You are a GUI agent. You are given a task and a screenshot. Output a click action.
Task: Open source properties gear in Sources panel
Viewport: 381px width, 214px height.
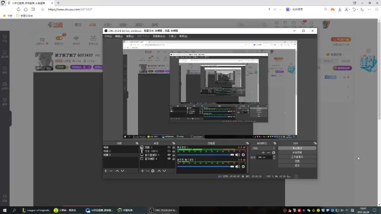click(153, 171)
